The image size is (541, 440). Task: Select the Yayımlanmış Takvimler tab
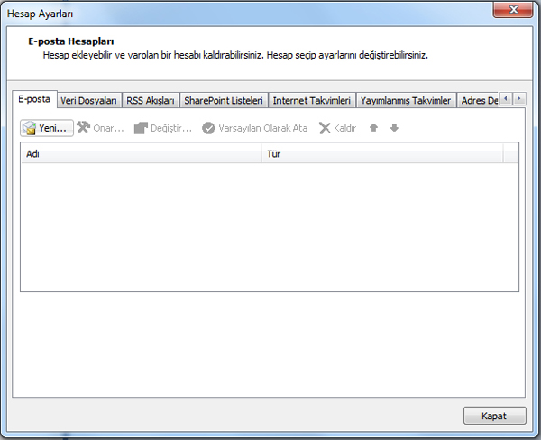coord(406,100)
